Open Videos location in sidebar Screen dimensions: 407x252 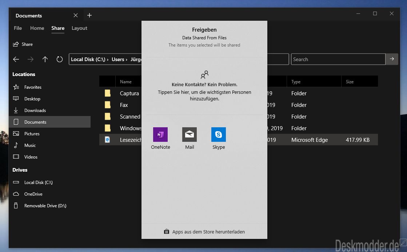point(49,157)
